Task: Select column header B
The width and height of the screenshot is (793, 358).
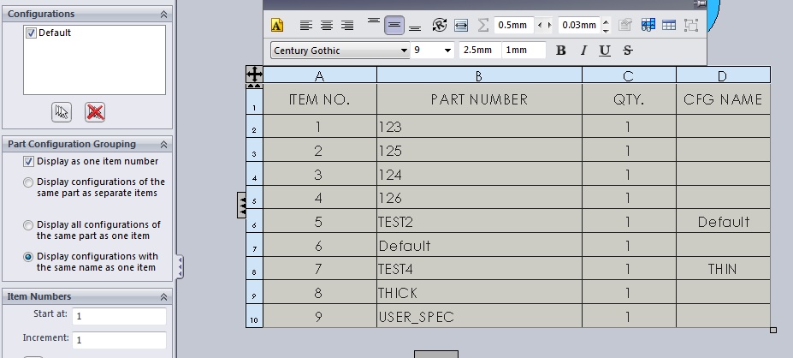Action: tap(479, 75)
